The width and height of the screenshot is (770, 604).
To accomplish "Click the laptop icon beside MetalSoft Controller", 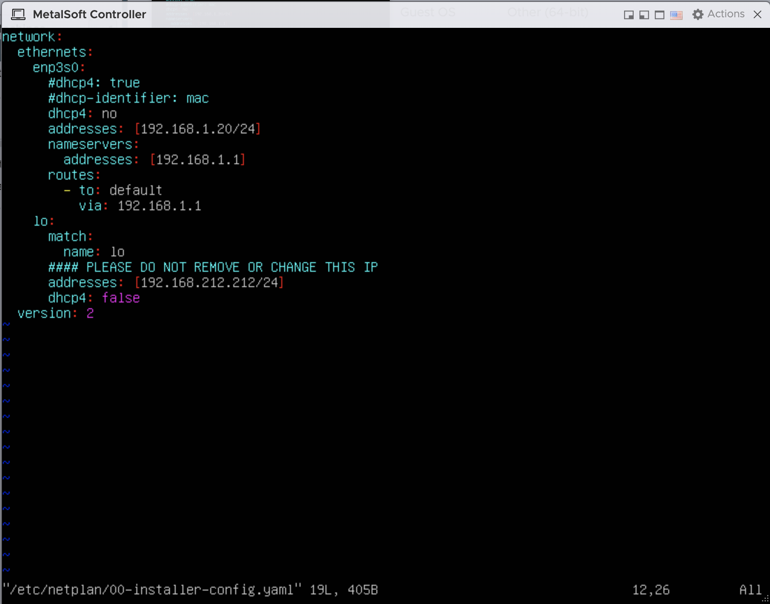I will 18,14.
